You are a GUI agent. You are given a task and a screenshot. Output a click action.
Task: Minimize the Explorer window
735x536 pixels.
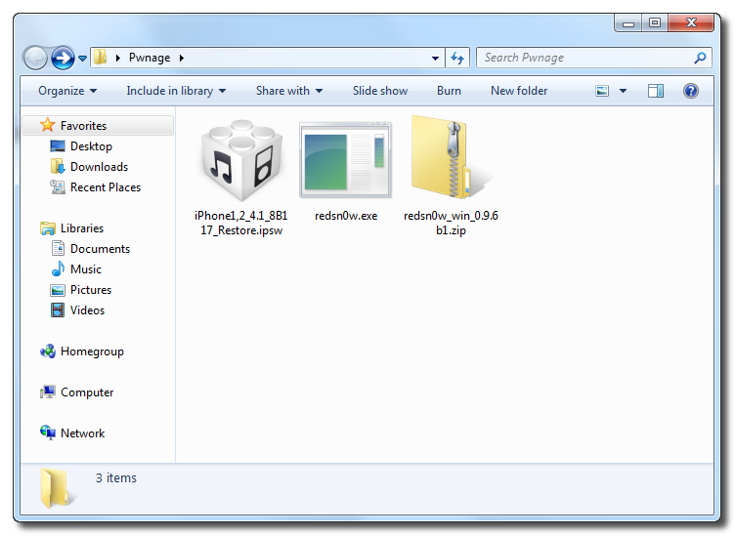tap(628, 22)
